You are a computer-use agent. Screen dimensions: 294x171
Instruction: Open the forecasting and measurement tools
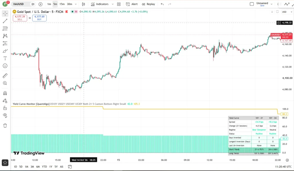pos(5,43)
